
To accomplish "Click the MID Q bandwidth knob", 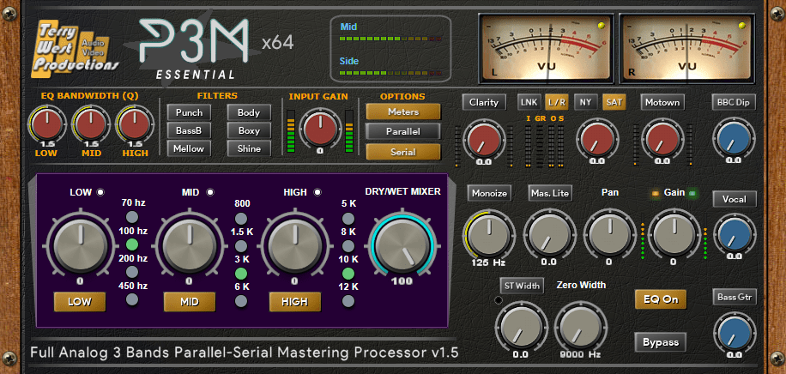I will click(x=91, y=125).
